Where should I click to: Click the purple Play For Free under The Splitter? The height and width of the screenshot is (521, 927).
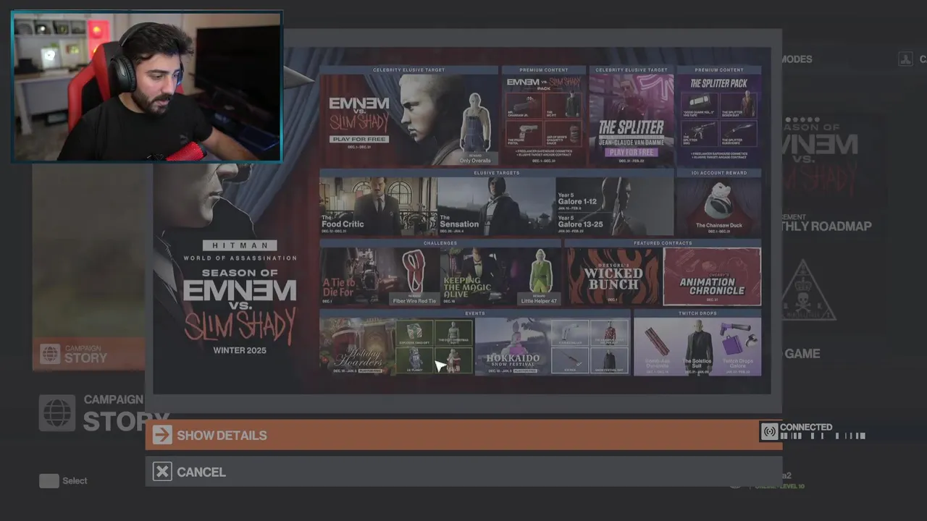coord(632,153)
